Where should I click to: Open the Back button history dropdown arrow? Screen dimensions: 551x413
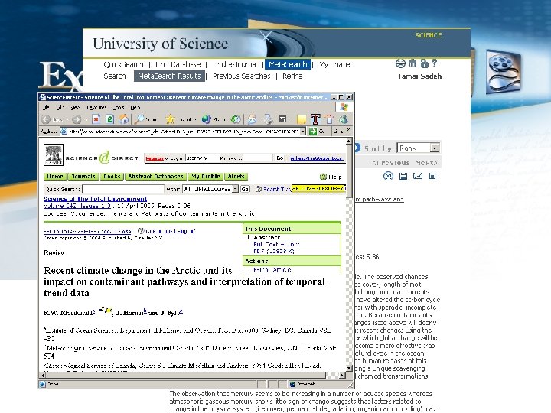[67, 120]
